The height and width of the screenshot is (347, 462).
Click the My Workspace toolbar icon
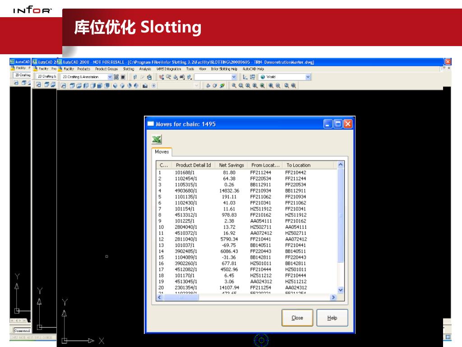click(123, 77)
